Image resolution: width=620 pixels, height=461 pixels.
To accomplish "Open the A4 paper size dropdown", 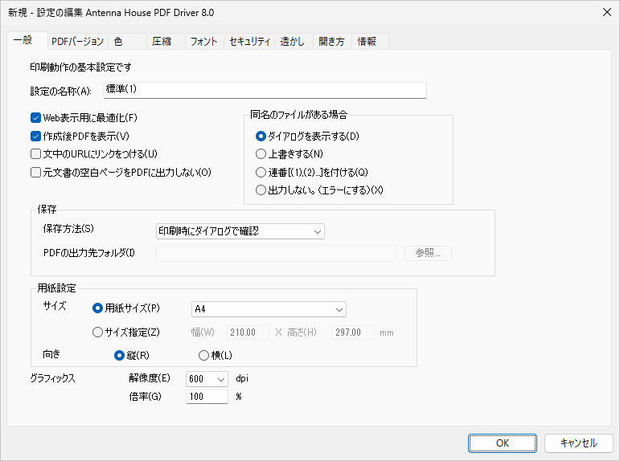I will pos(269,308).
